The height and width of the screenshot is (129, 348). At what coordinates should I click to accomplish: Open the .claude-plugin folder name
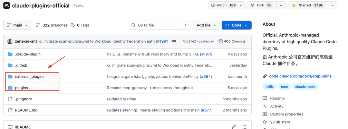28,54
